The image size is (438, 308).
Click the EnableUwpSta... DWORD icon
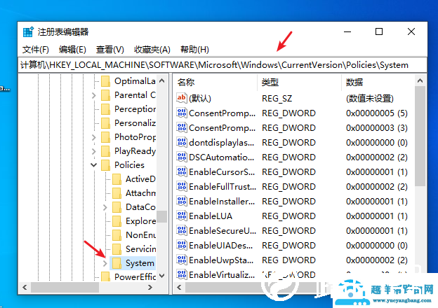point(182,260)
